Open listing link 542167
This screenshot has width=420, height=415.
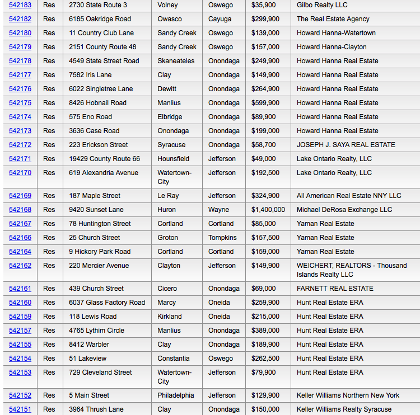click(x=20, y=223)
